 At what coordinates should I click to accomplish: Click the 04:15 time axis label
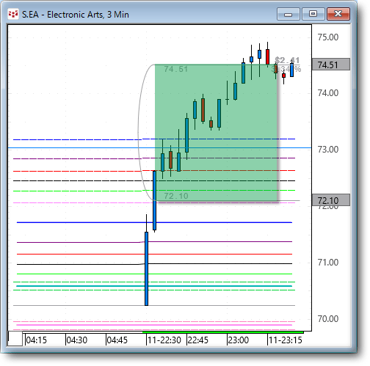tap(36, 340)
